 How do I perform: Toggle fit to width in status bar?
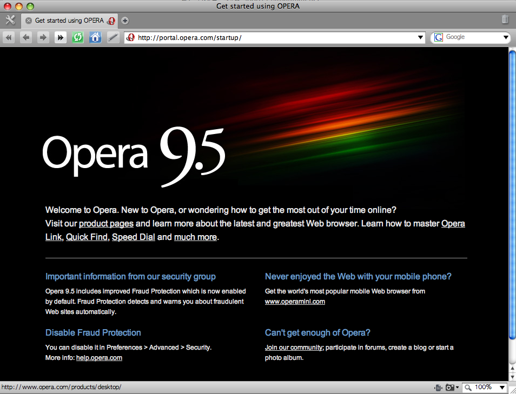[438, 388]
